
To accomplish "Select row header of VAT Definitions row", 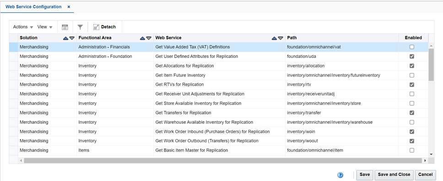I will point(14,47).
